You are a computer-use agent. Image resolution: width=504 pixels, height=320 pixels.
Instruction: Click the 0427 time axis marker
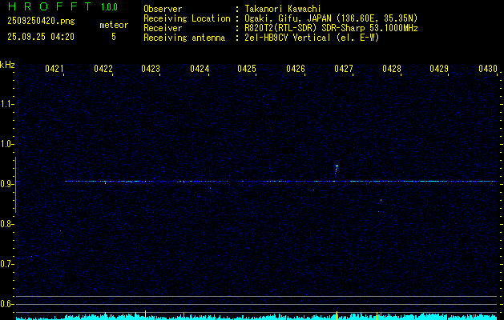click(x=344, y=68)
